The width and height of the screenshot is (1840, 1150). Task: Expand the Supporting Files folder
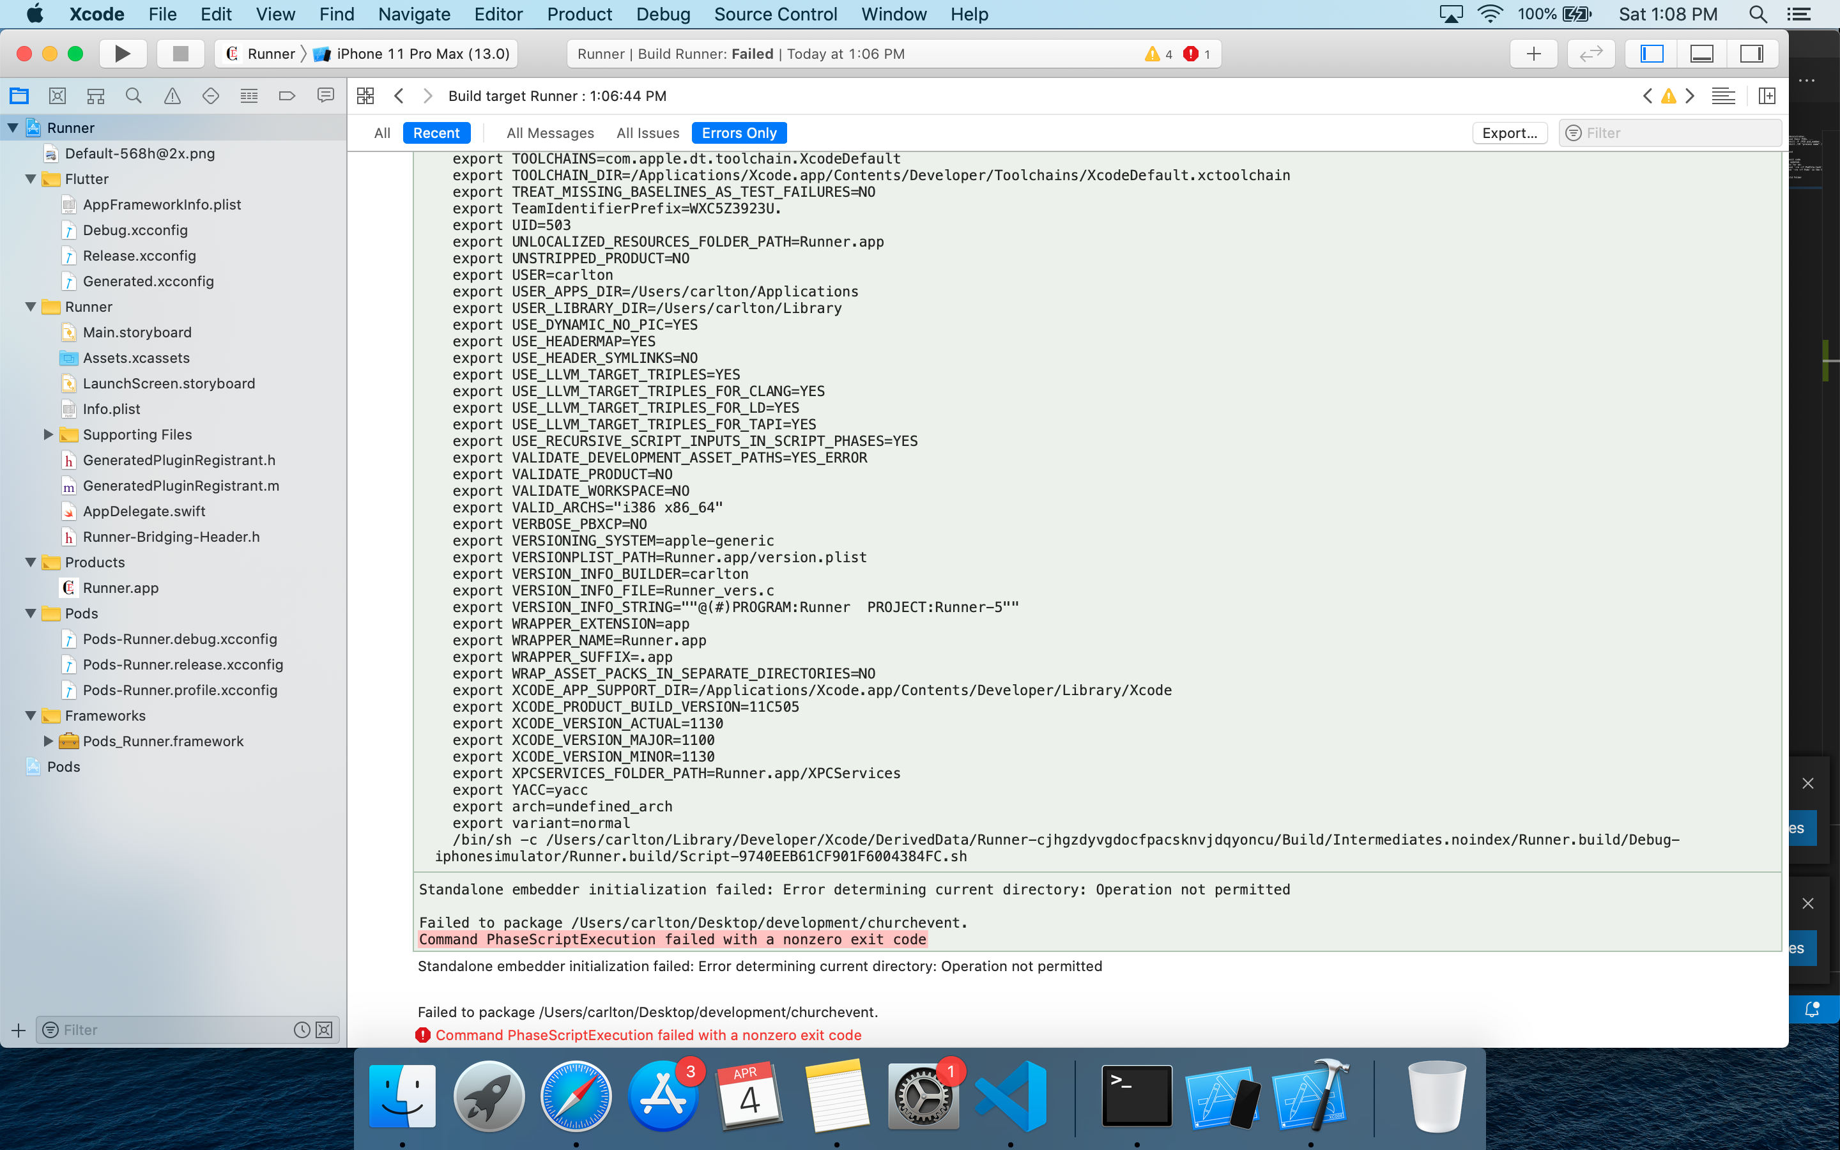coord(48,434)
